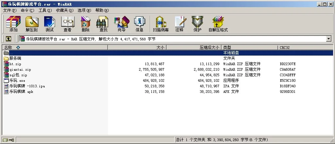Click the Extract To (解压到) icon
Screen dimensions: 335x144
(32, 24)
